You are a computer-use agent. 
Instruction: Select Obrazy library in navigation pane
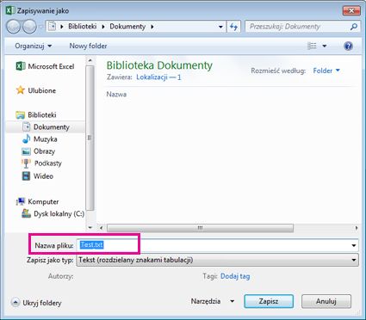[44, 151]
